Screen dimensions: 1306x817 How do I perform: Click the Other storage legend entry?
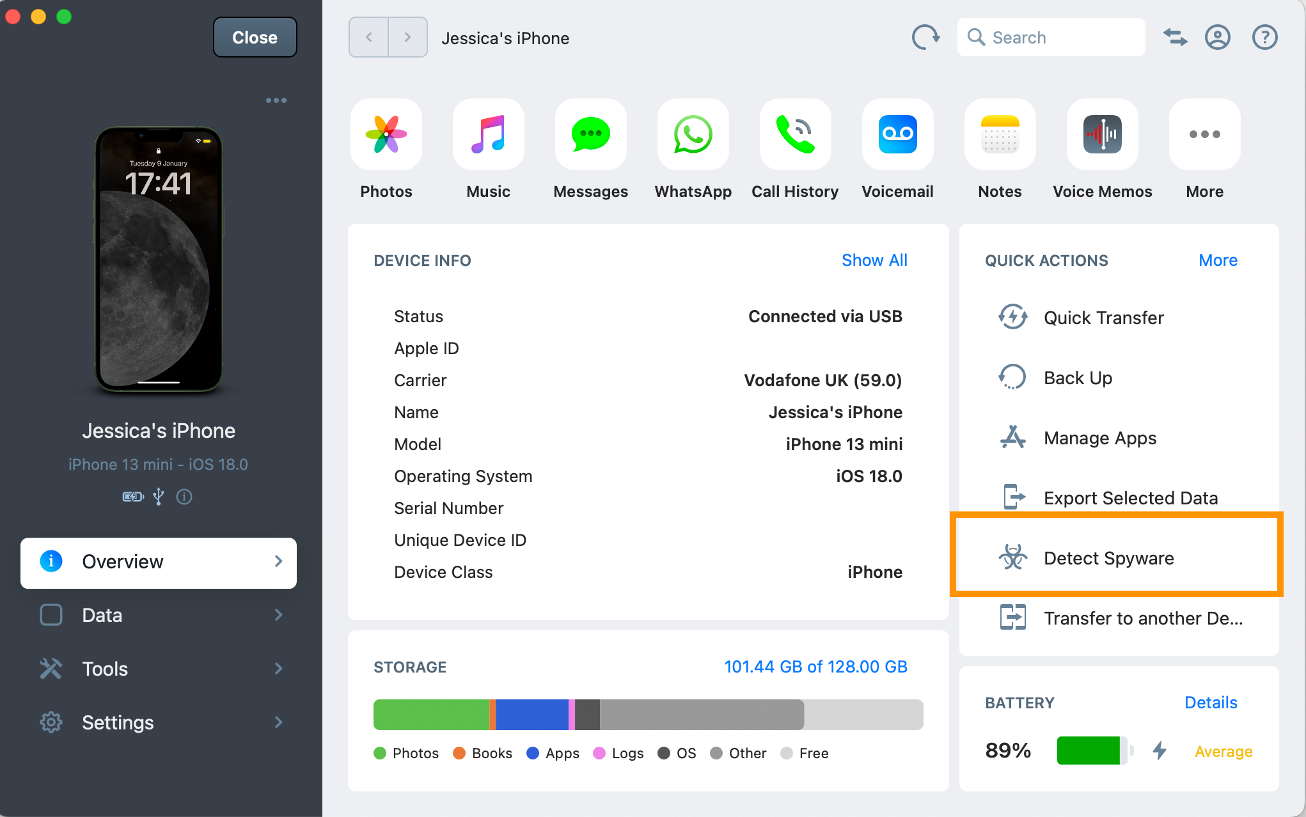(x=738, y=753)
